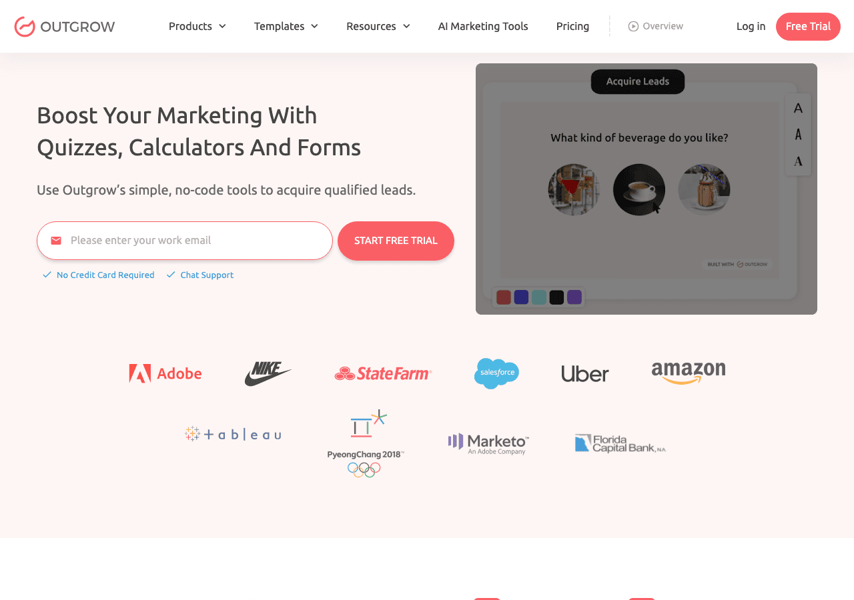
Task: Open AI Marketing Tools from the navbar
Action: coord(482,26)
